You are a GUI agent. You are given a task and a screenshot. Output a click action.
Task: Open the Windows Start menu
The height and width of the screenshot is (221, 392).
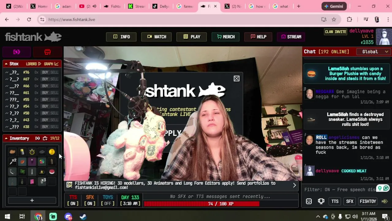tap(7, 217)
